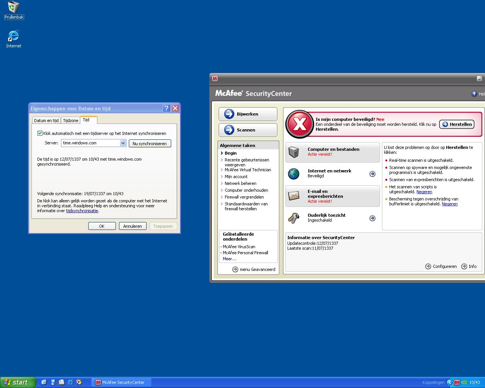Click the Ouderlijk toezicht keys icon

294,218
